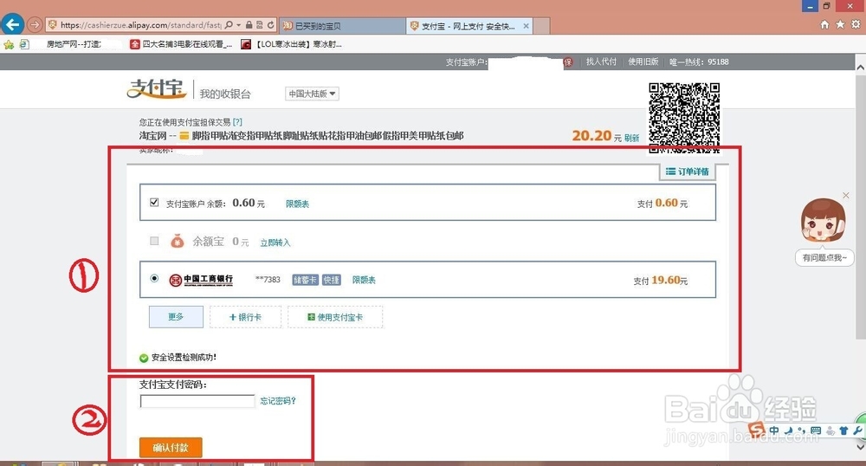Open address bar dropdown arrow
Viewport: 866px width, 466px height.
click(239, 25)
